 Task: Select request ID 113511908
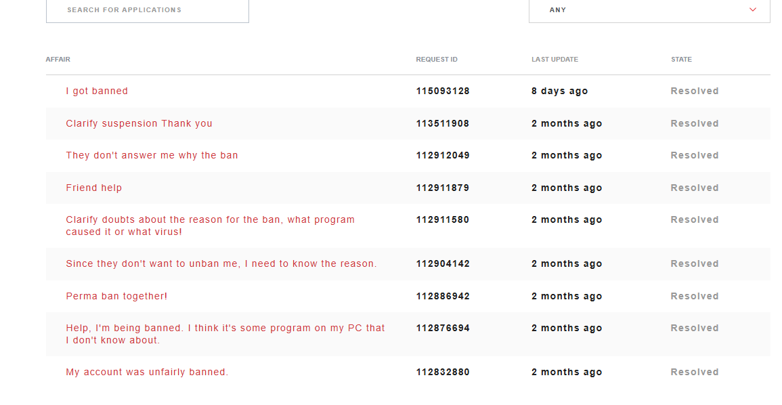pos(443,123)
